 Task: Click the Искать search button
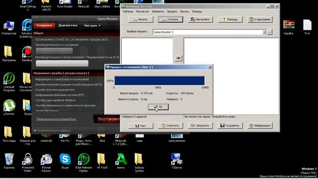pos(141,19)
